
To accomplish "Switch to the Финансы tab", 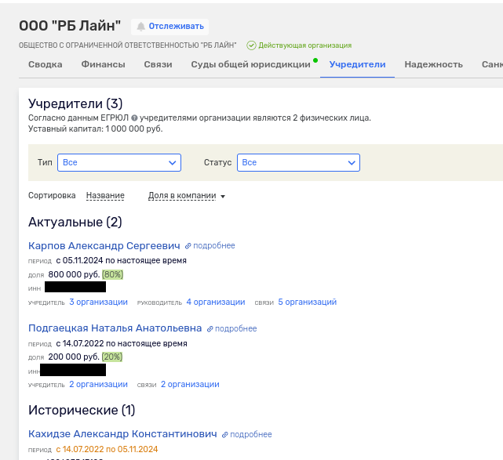I will click(103, 64).
